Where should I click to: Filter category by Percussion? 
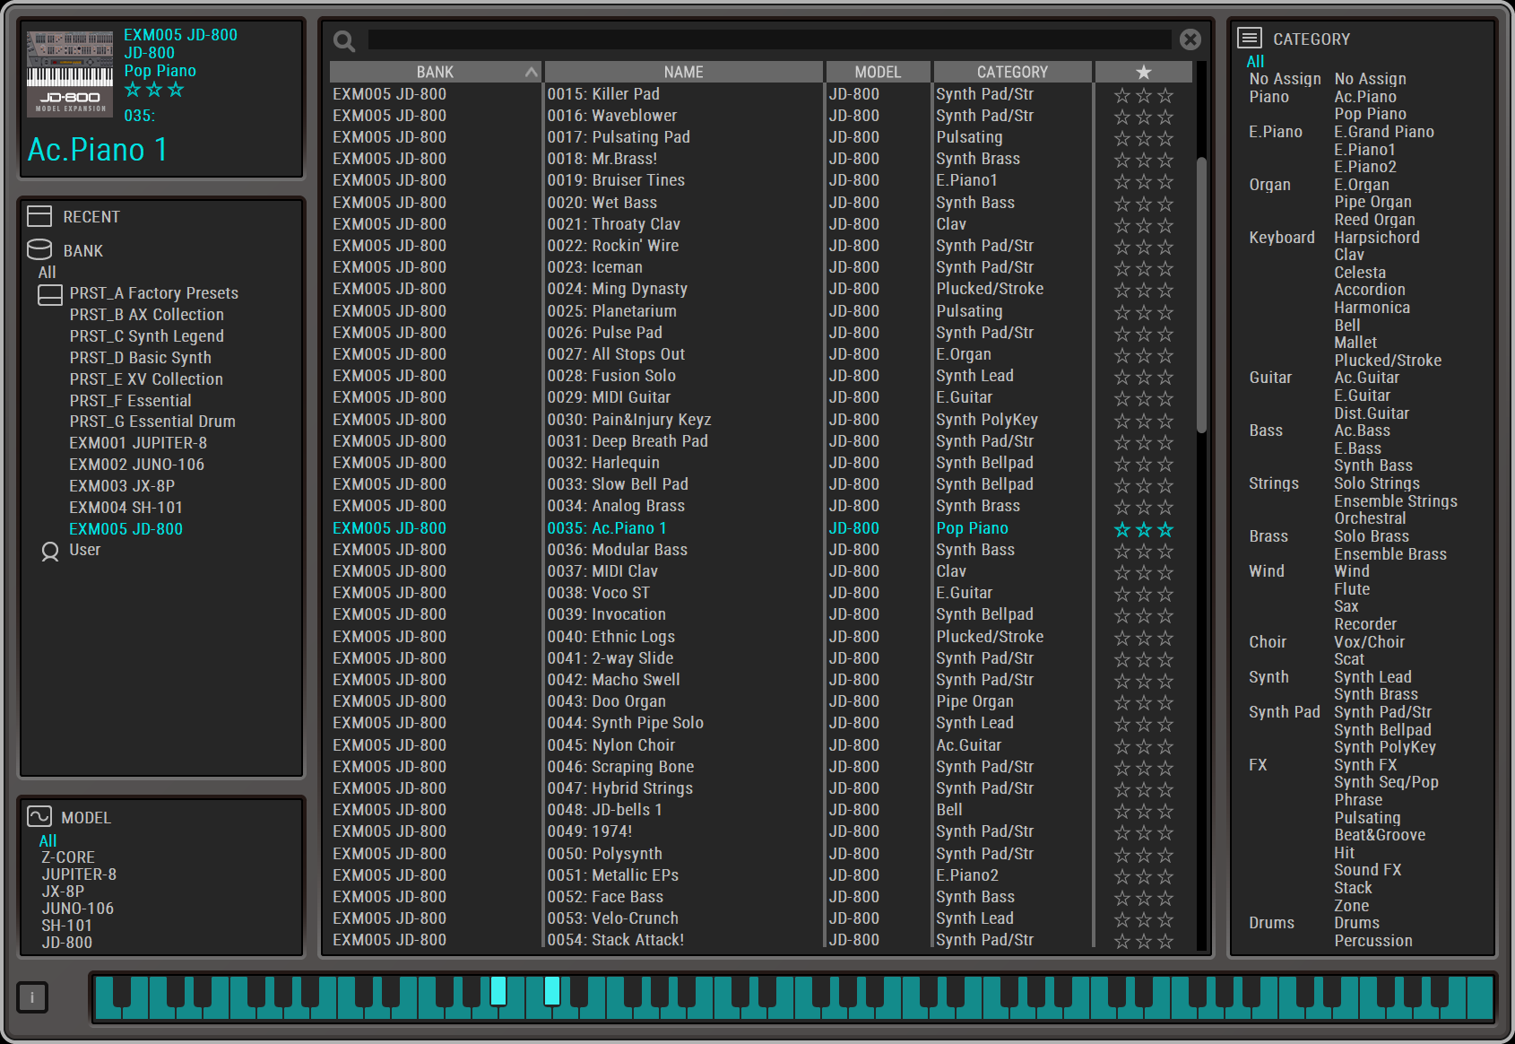tap(1373, 941)
